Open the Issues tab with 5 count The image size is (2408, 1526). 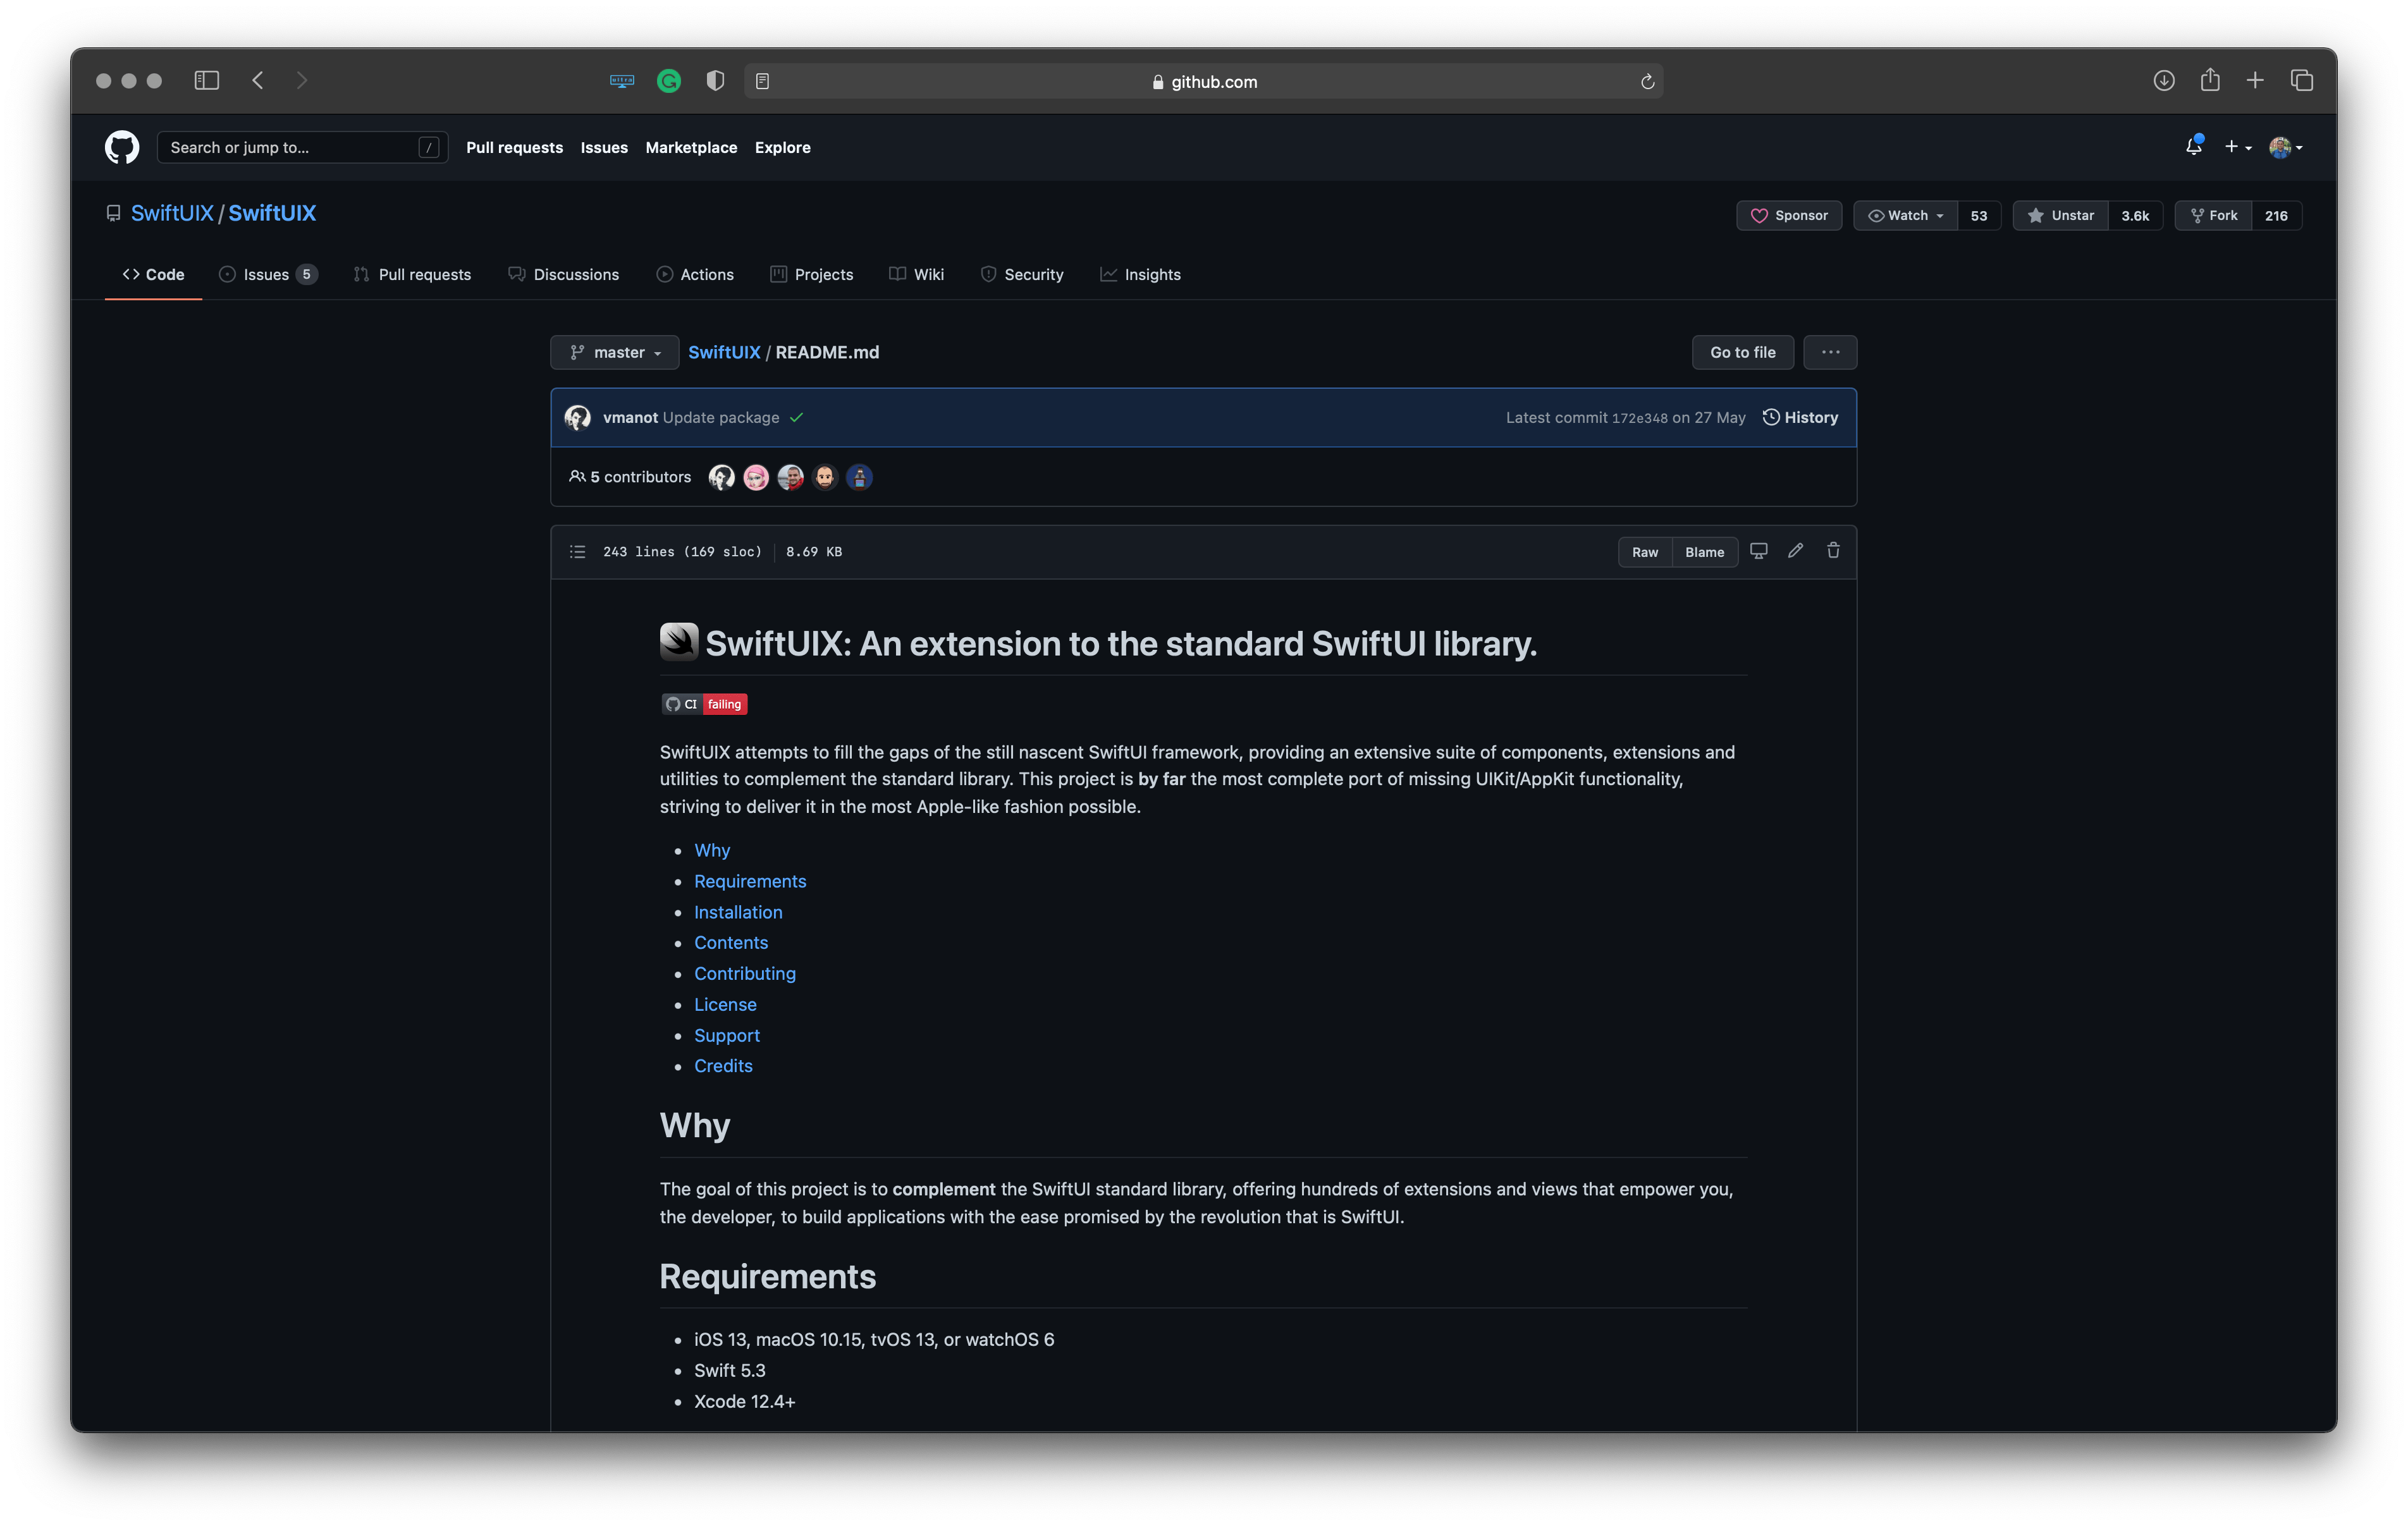pos(268,274)
